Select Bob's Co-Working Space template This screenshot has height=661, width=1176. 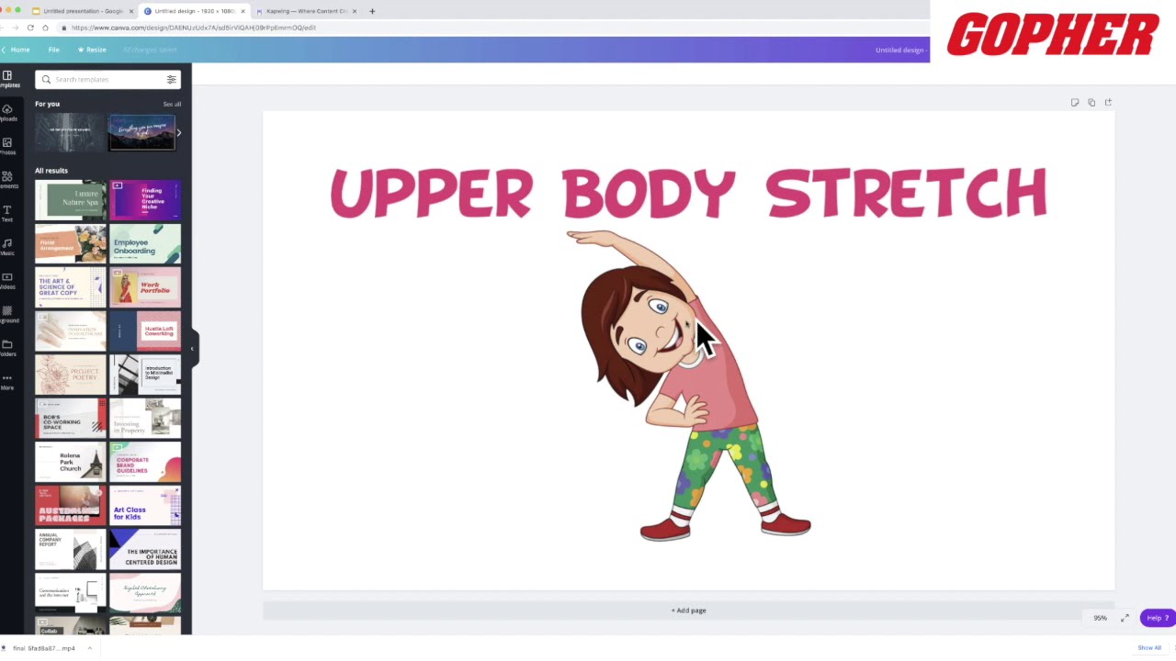tap(71, 419)
